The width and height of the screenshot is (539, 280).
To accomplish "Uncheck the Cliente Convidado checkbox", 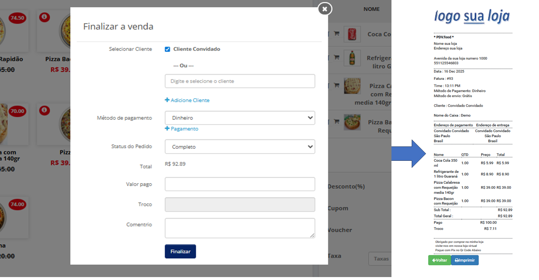I will coord(167,49).
